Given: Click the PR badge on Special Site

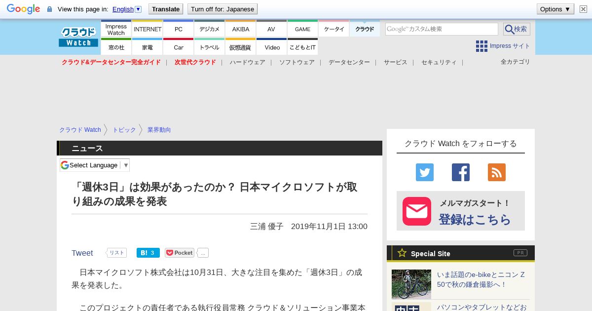Looking at the screenshot, I should pos(520,253).
